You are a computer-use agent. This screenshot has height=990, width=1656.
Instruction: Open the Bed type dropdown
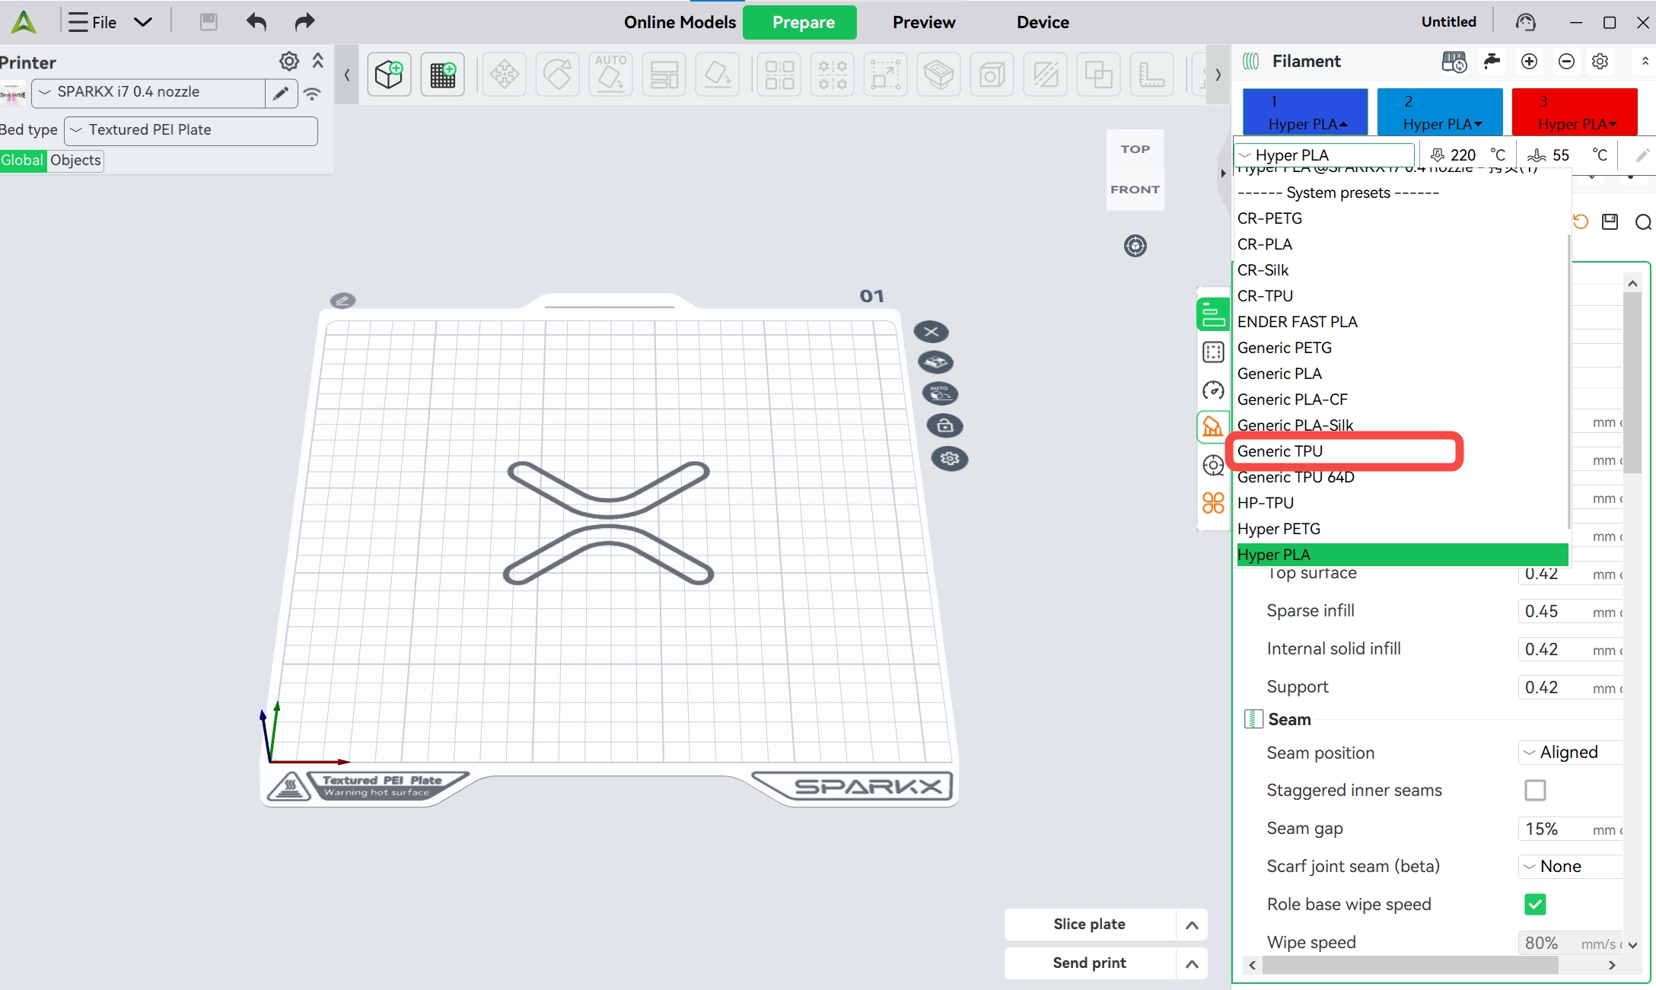(191, 130)
